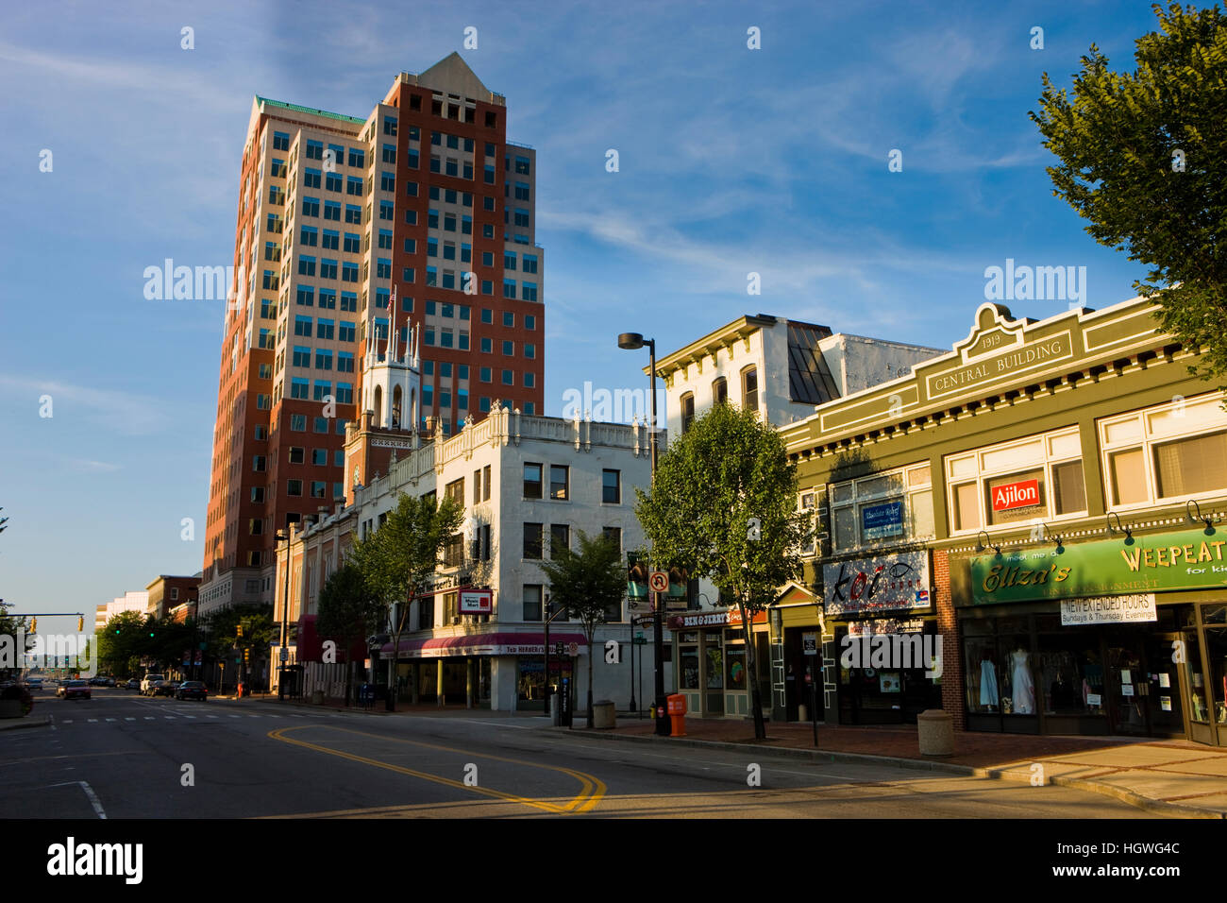Click the 1919 date on building crest

tap(989, 342)
